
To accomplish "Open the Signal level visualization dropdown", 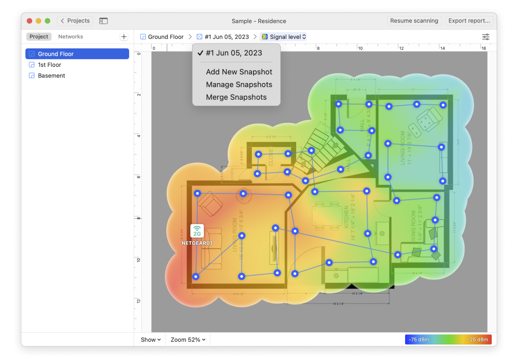I will [x=284, y=37].
